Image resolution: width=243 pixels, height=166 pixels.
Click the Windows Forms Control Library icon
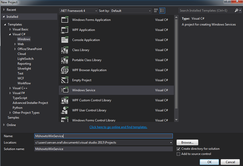(x=65, y=119)
